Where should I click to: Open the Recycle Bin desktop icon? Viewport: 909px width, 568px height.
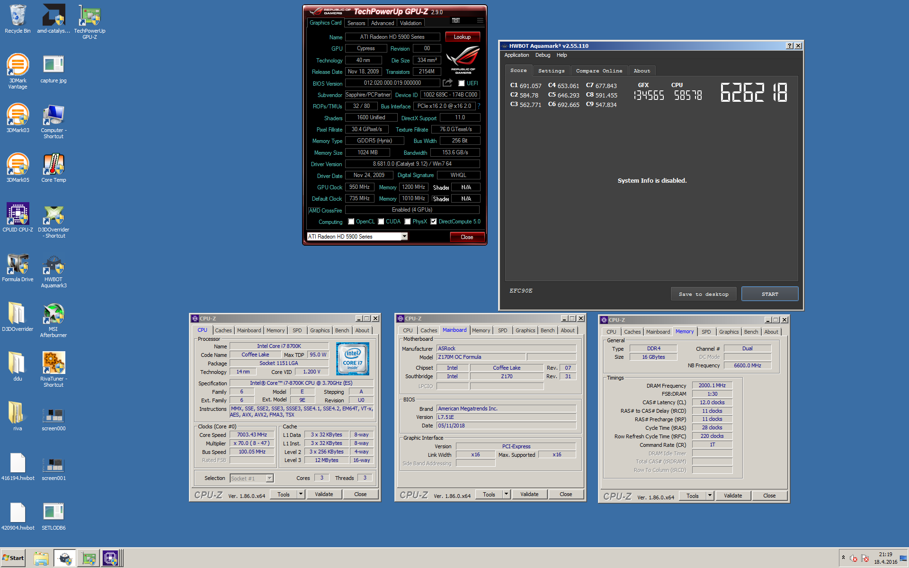coord(18,19)
